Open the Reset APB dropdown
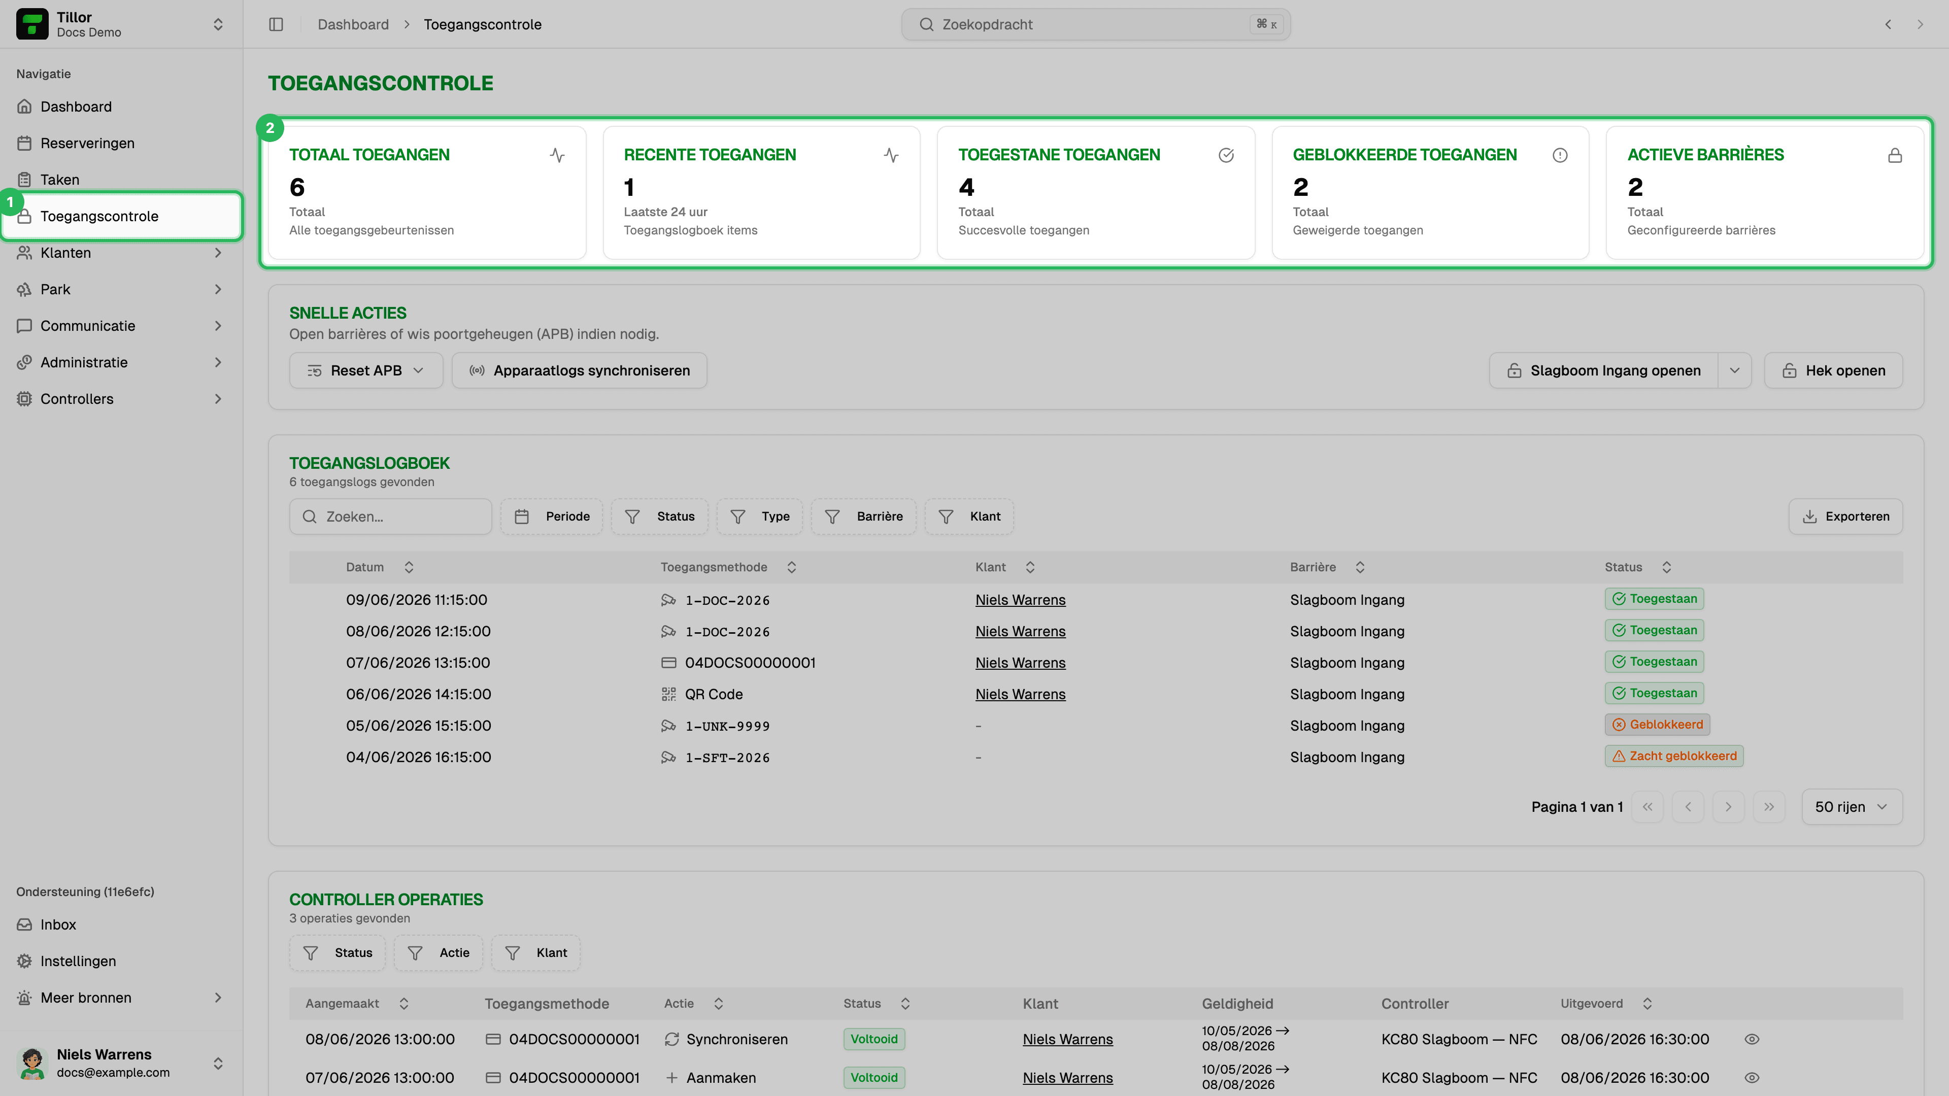The image size is (1949, 1096). pos(366,370)
